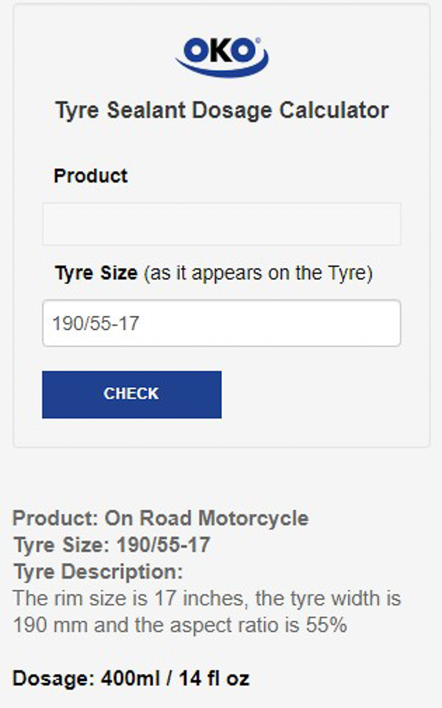Click the "Tyre Size: 190/55-17" result line
The width and height of the screenshot is (442, 708).
coord(111,545)
